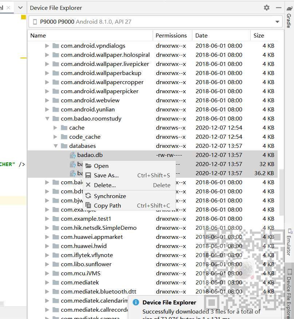Screen dimensions: 294x319
Task: Click the Synchronize refresh icon
Action: click(88, 196)
